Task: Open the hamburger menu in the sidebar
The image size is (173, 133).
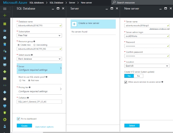Action: tap(5, 9)
